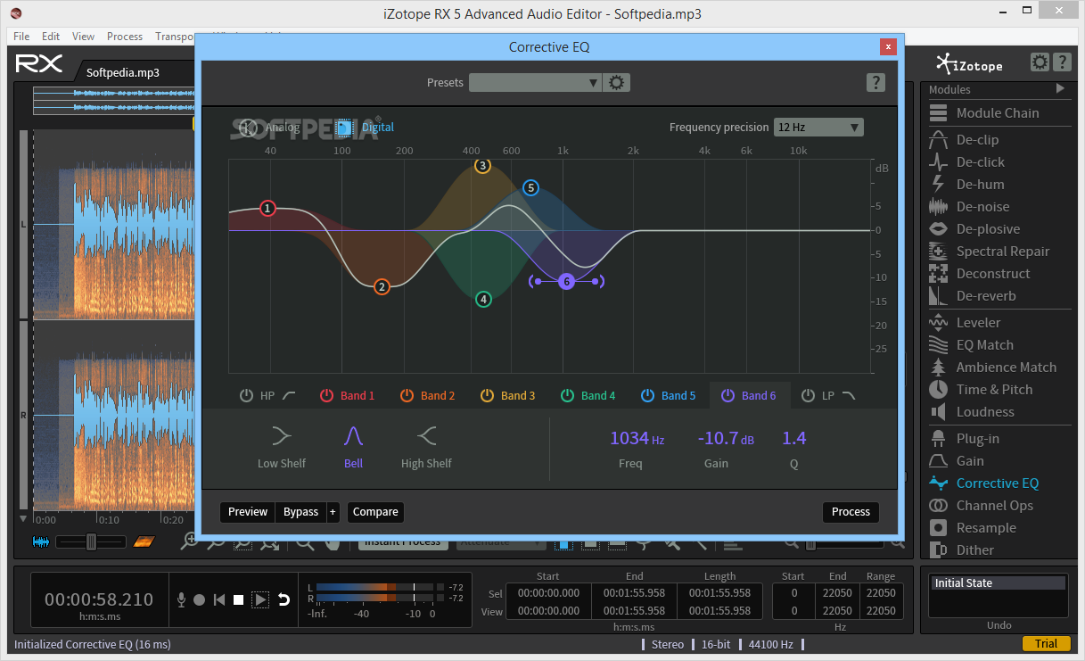Toggle Band 5 power button
The width and height of the screenshot is (1085, 661).
click(648, 395)
